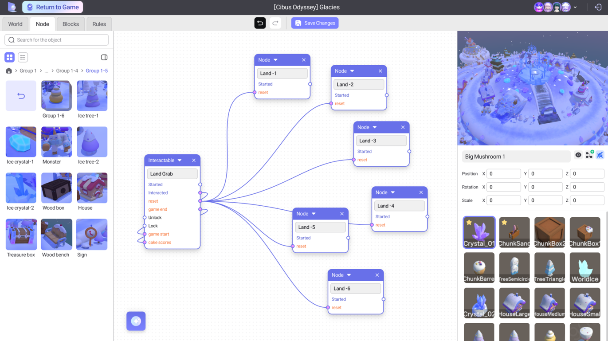This screenshot has width=608, height=341.
Task: Click the Return to Game button
Action: coord(52,7)
